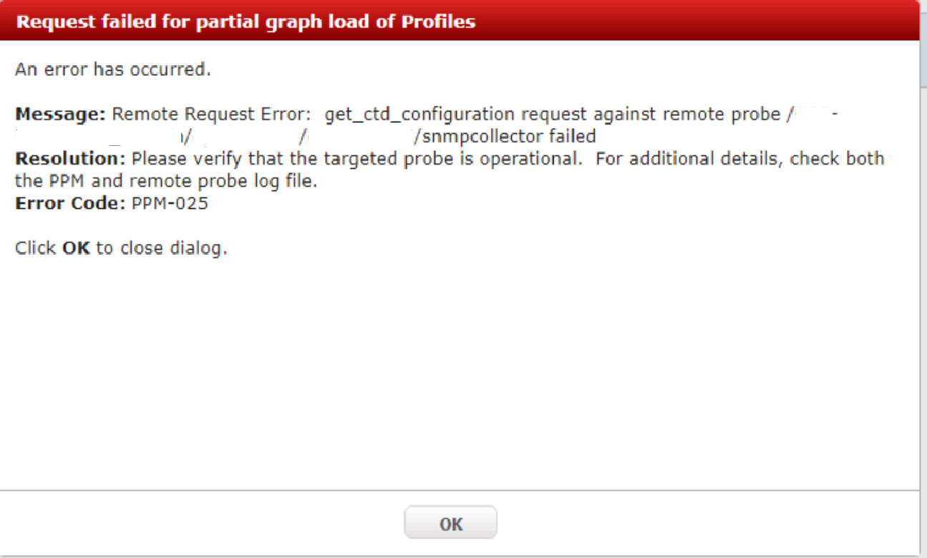
Task: Click the bold 'Resolution:' label
Action: [71, 158]
